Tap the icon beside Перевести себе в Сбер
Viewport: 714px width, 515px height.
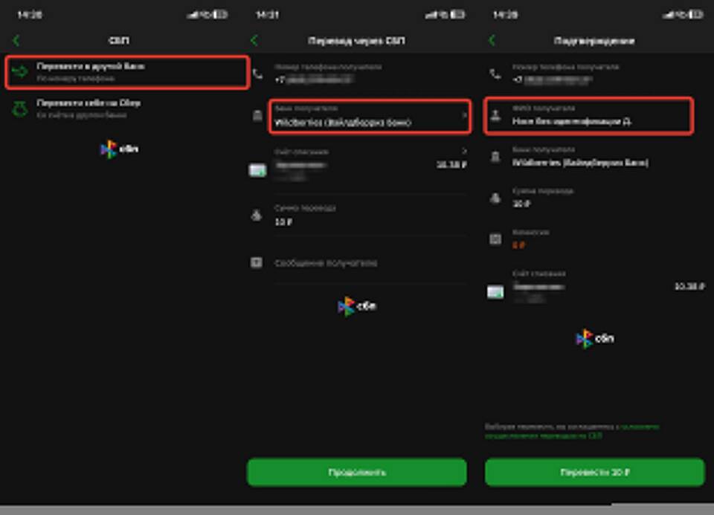tap(20, 109)
